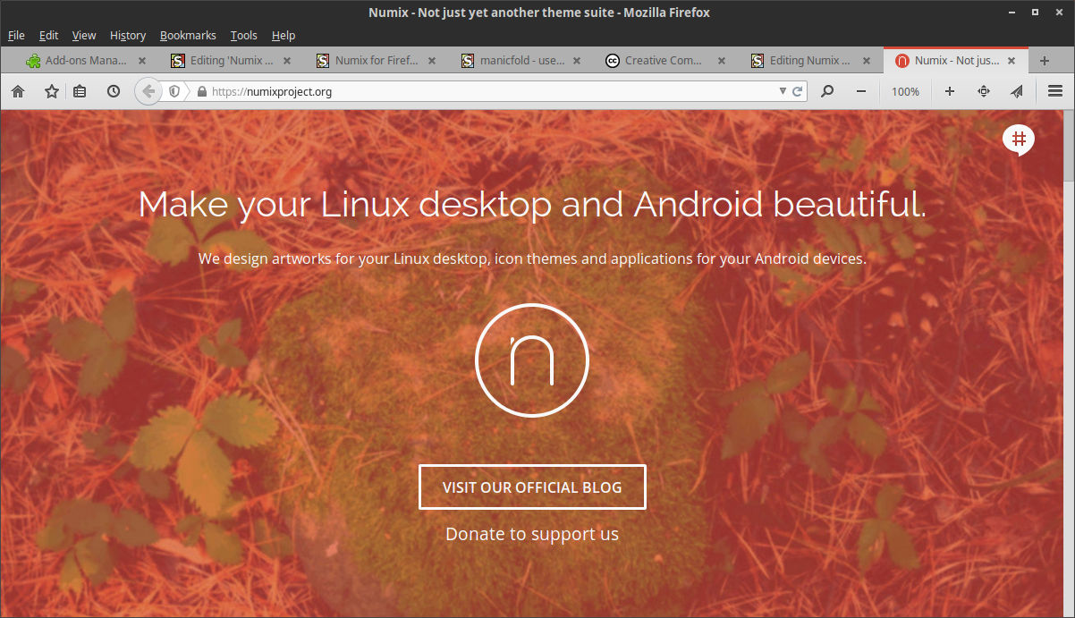Close the manicfold tab
The width and height of the screenshot is (1075, 618).
click(x=577, y=61)
